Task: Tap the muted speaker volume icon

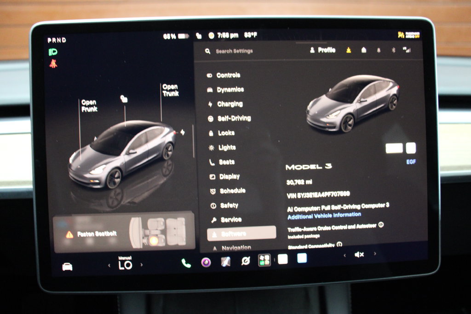Action: [x=359, y=255]
